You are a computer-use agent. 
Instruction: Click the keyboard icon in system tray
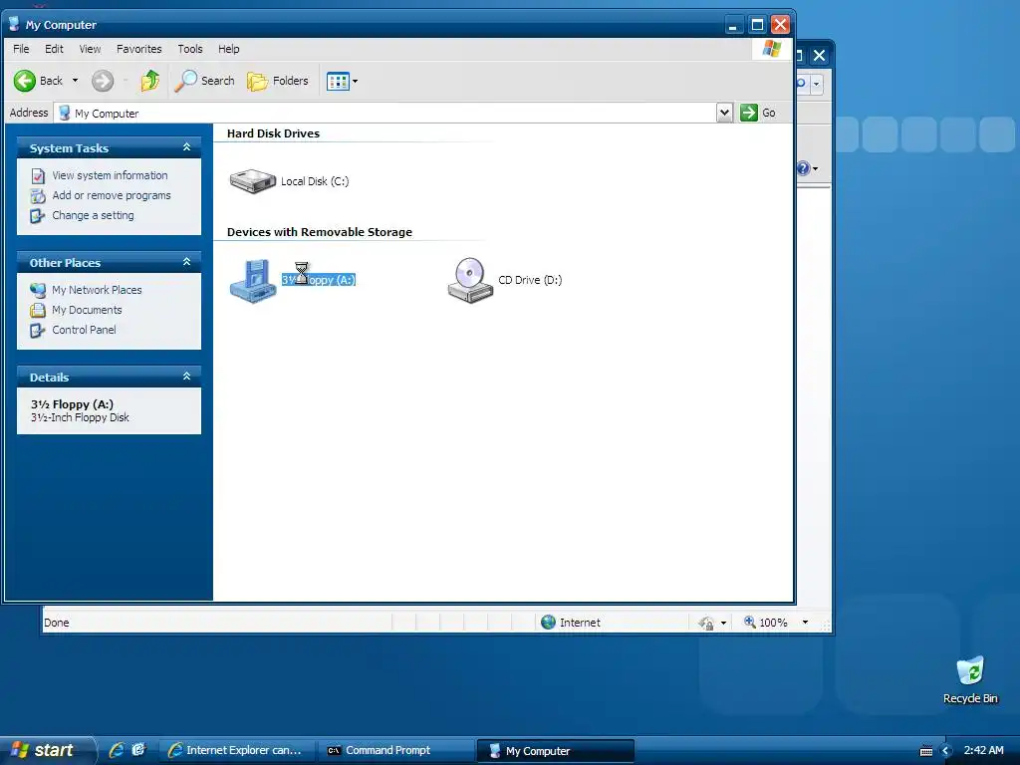click(x=926, y=751)
